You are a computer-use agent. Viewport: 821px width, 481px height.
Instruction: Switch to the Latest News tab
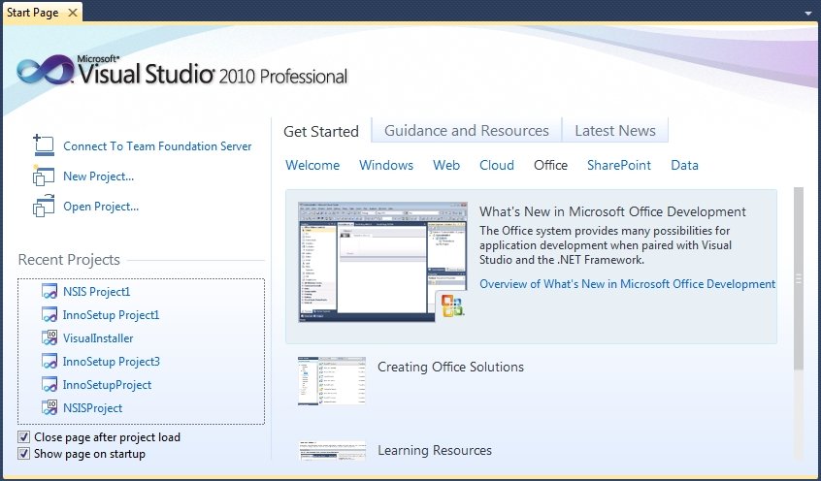pyautogui.click(x=615, y=130)
